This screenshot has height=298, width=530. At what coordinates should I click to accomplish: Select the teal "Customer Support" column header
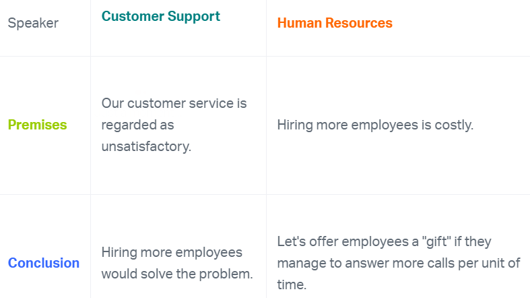160,16
